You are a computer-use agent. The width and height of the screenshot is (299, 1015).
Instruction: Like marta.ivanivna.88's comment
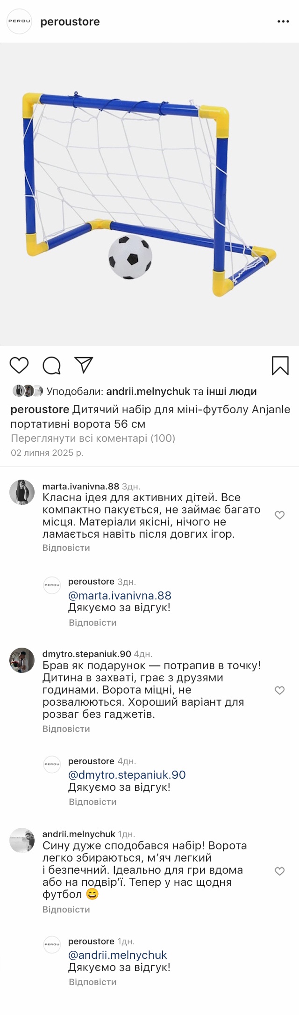(279, 515)
